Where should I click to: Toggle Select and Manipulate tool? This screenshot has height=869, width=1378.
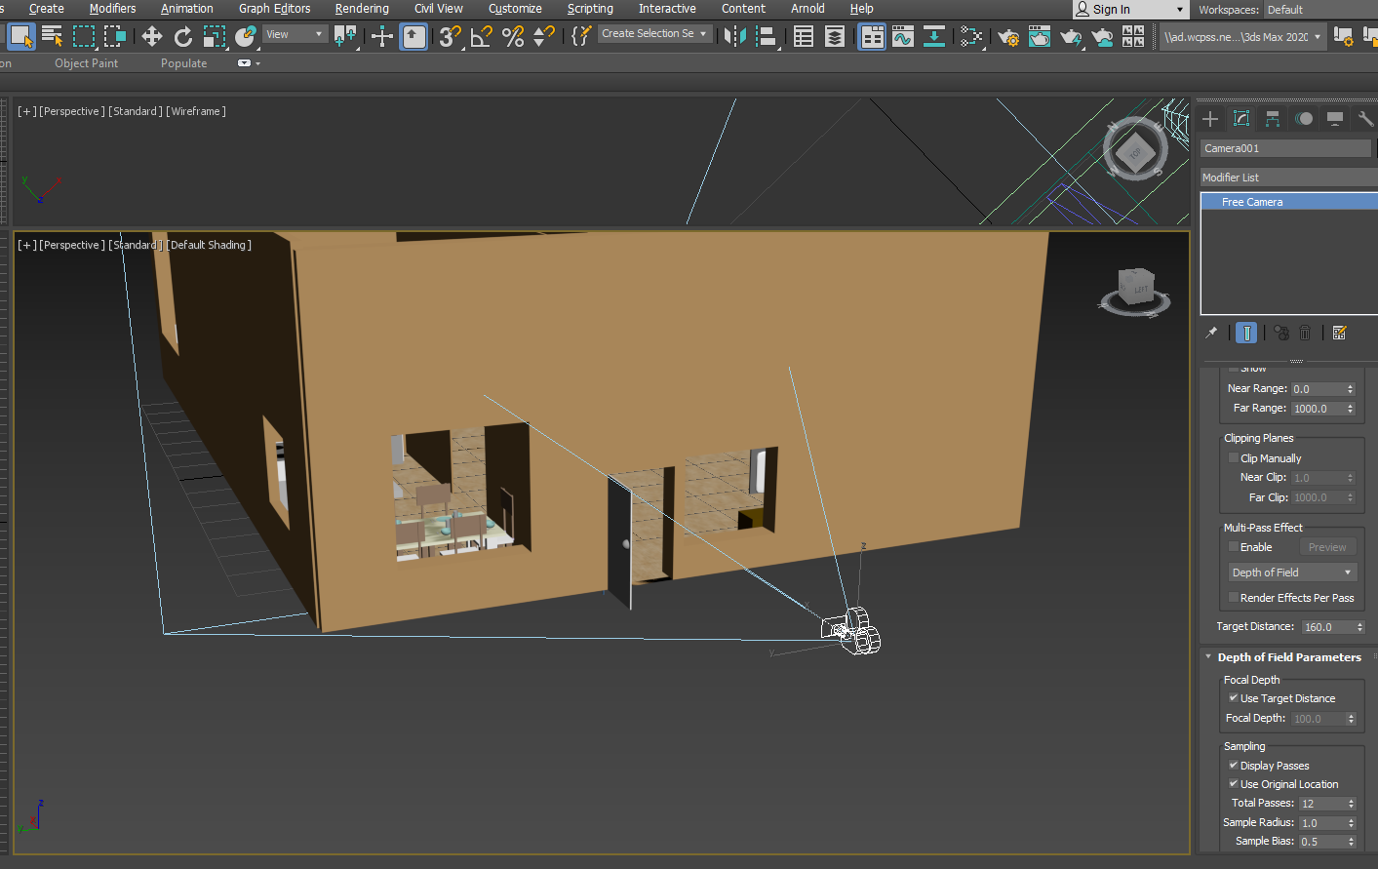coord(381,37)
